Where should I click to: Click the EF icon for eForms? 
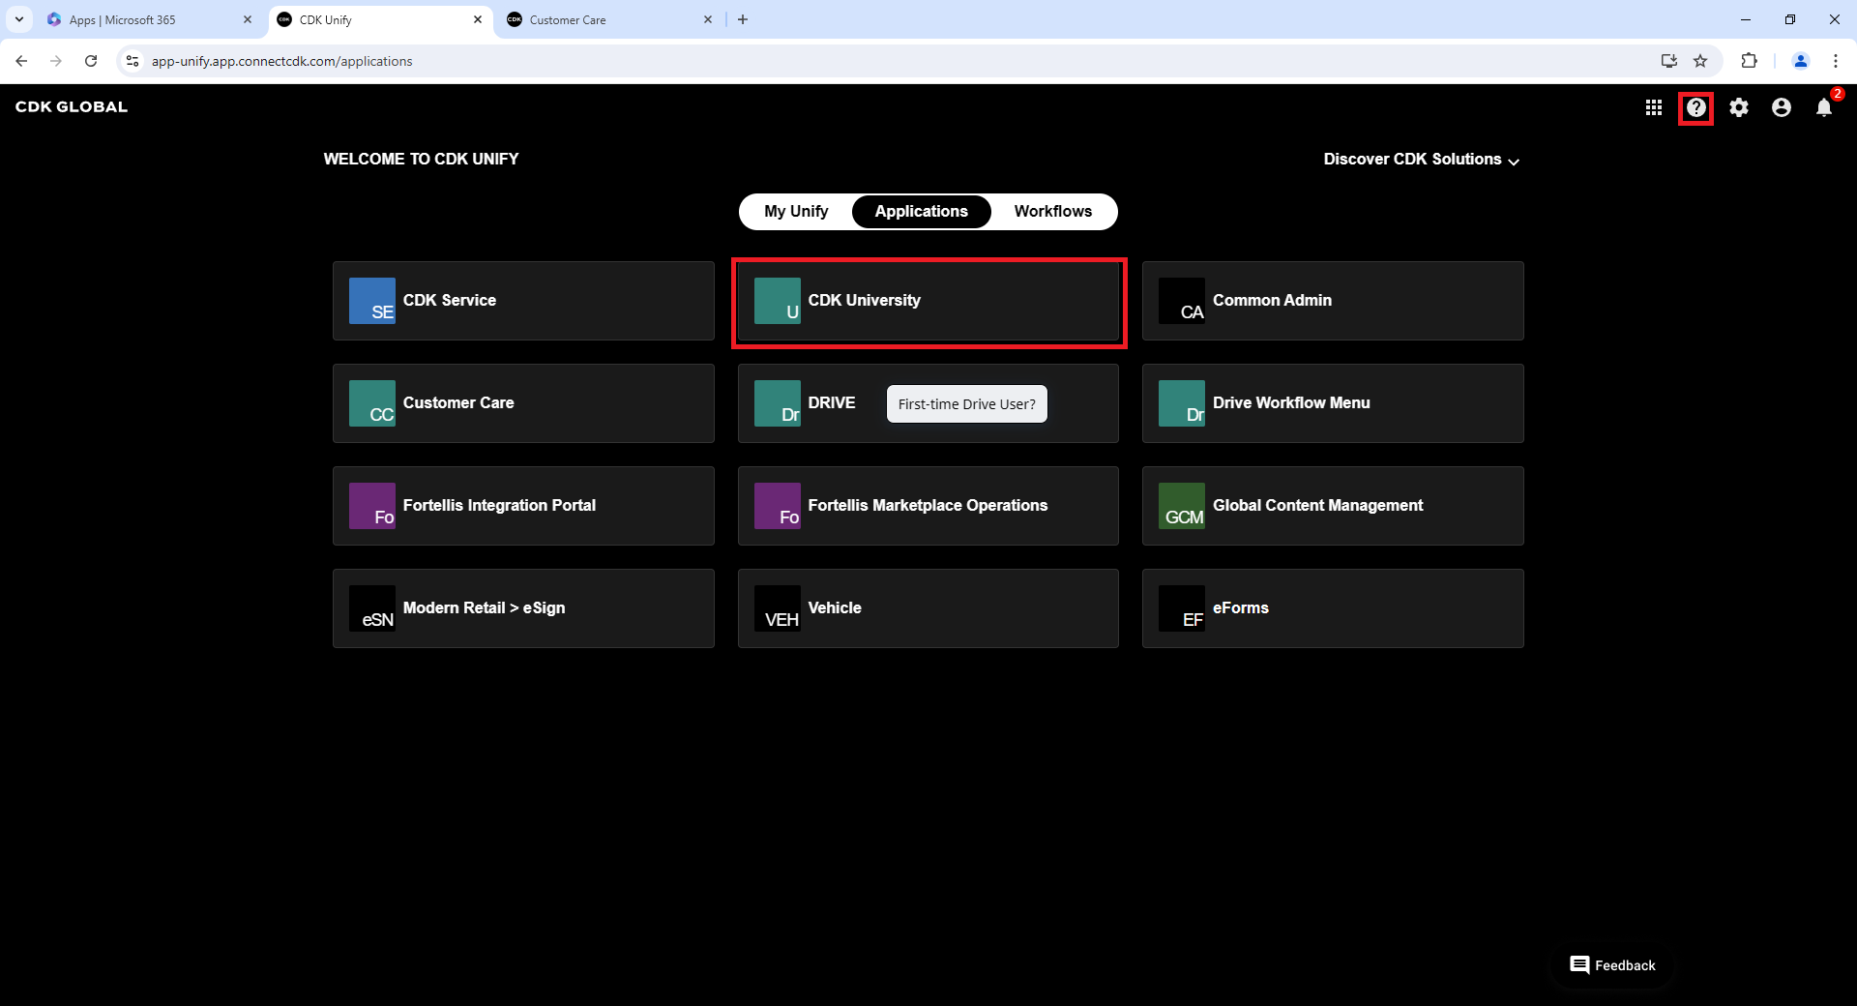pos(1182,608)
